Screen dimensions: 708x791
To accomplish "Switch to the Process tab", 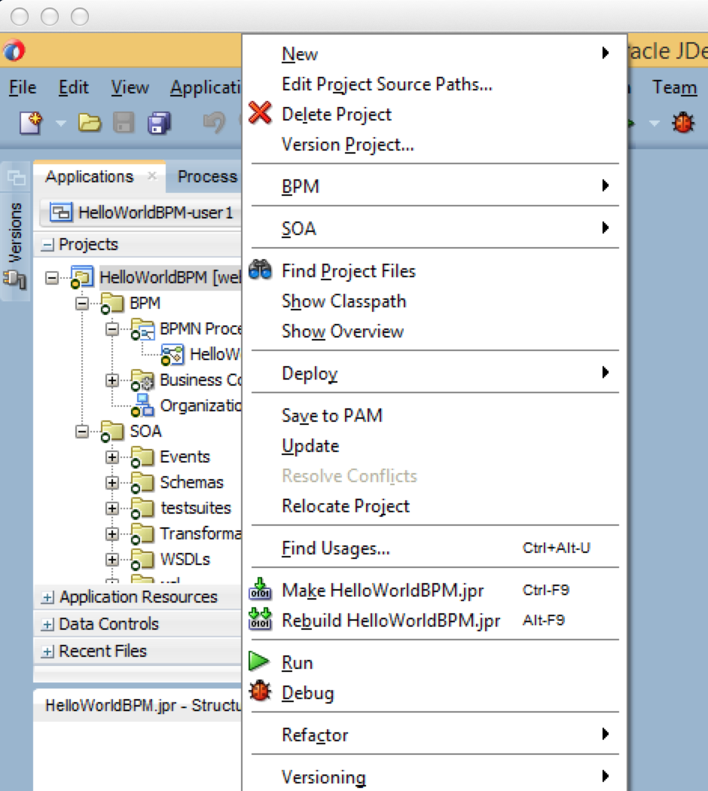I will pos(207,176).
